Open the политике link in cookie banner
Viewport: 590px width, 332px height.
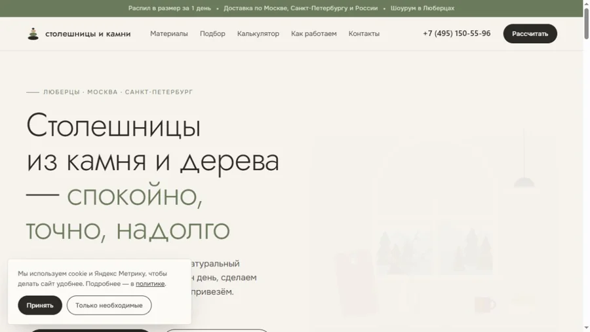point(150,284)
